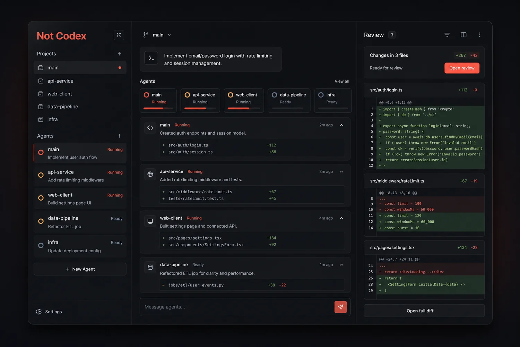Click the unread dot on the main project
This screenshot has height=347, width=520.
[x=120, y=68]
